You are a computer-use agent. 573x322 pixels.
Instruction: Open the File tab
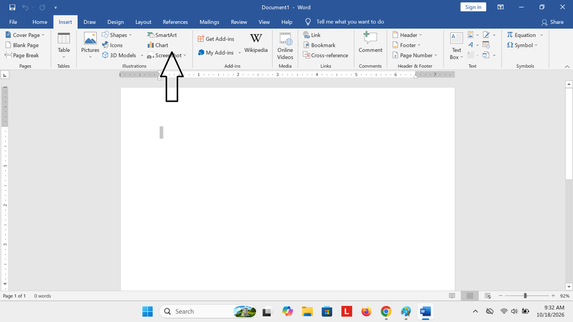[13, 22]
